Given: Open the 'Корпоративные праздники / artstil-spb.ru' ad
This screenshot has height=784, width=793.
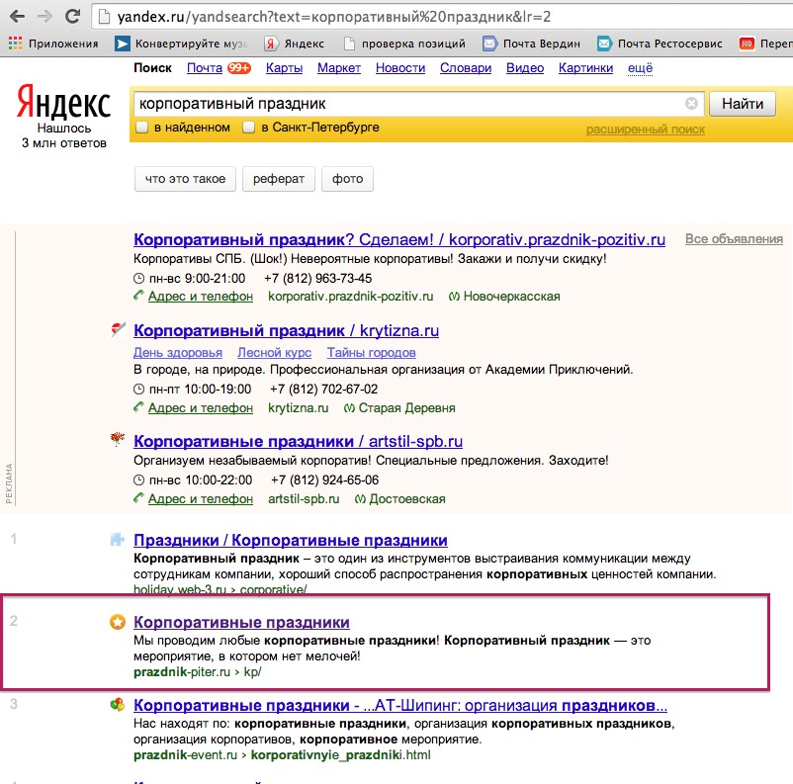Looking at the screenshot, I should (298, 441).
